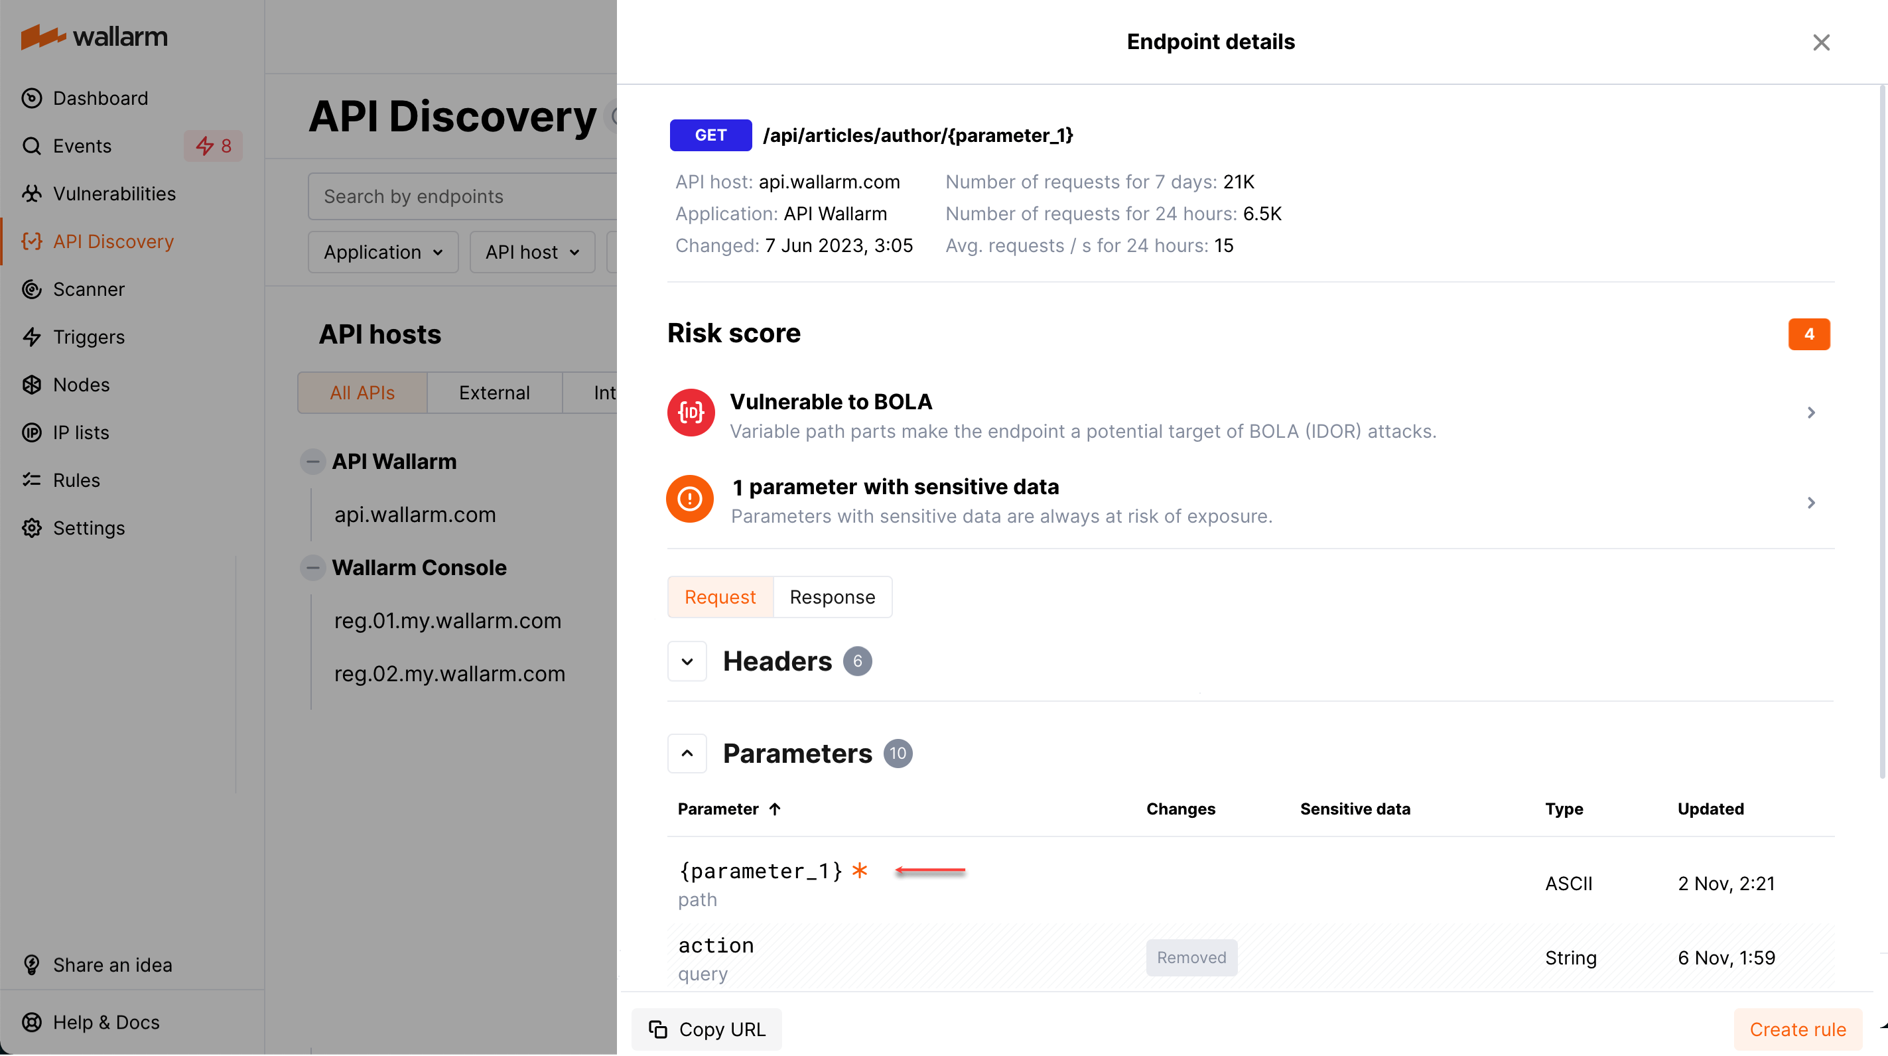Select the Request tab
This screenshot has height=1056, width=1888.
pos(720,596)
